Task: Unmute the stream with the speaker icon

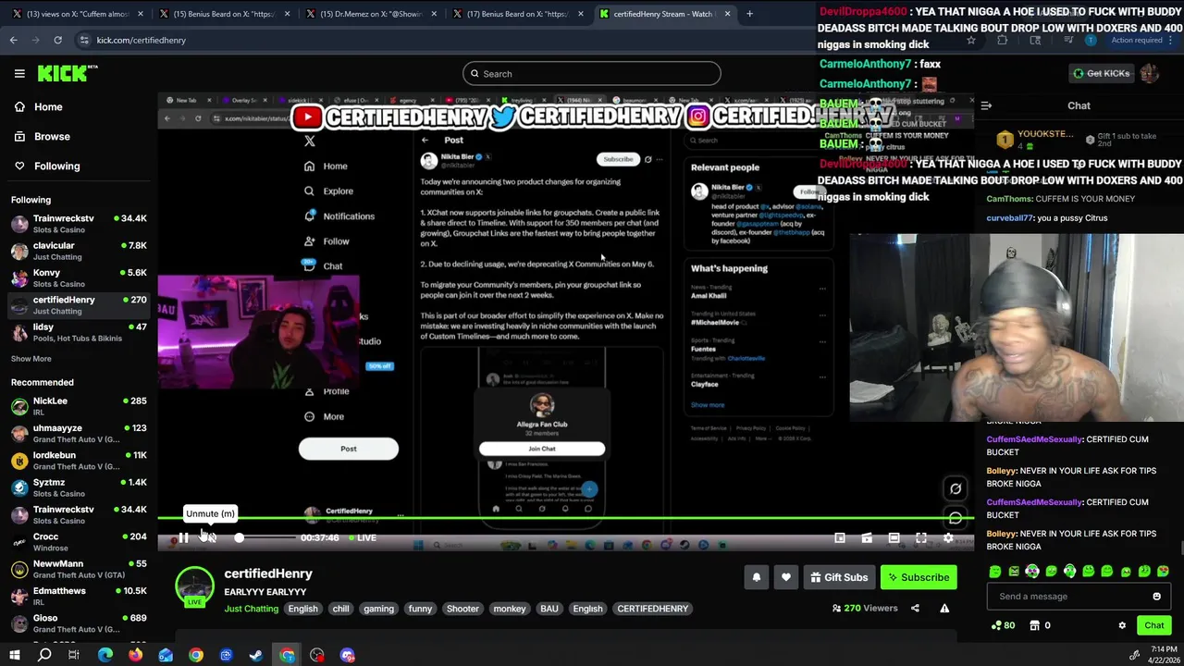Action: pos(211,537)
